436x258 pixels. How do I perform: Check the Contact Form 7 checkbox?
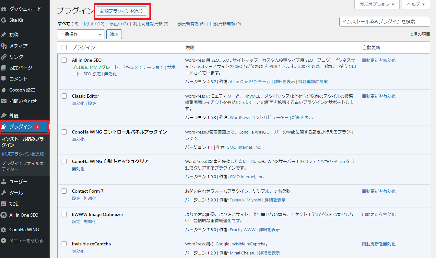coord(64,191)
